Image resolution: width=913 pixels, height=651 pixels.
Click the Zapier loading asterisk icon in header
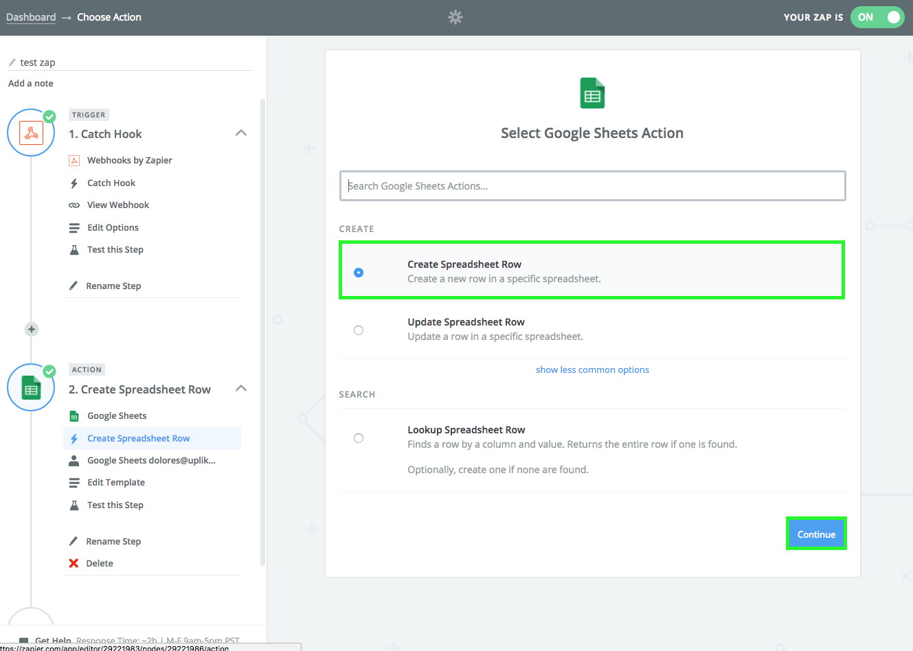(455, 17)
